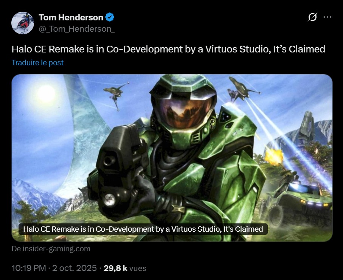
Task: Click Traduire le post link
Action: click(37, 63)
